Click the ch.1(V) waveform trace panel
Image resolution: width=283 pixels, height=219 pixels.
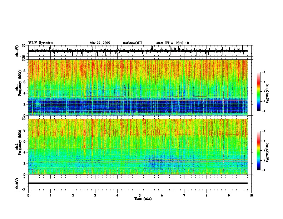(x=140, y=51)
